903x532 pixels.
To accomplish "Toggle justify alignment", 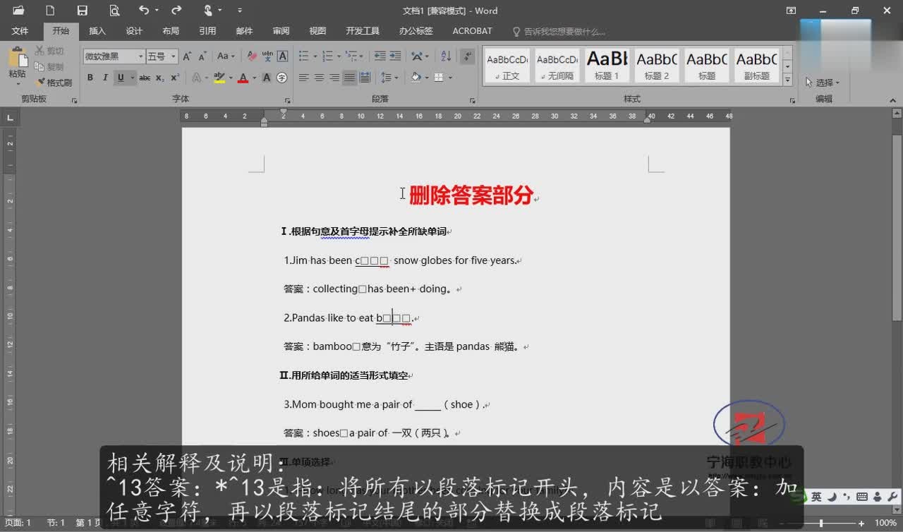I will tap(349, 78).
